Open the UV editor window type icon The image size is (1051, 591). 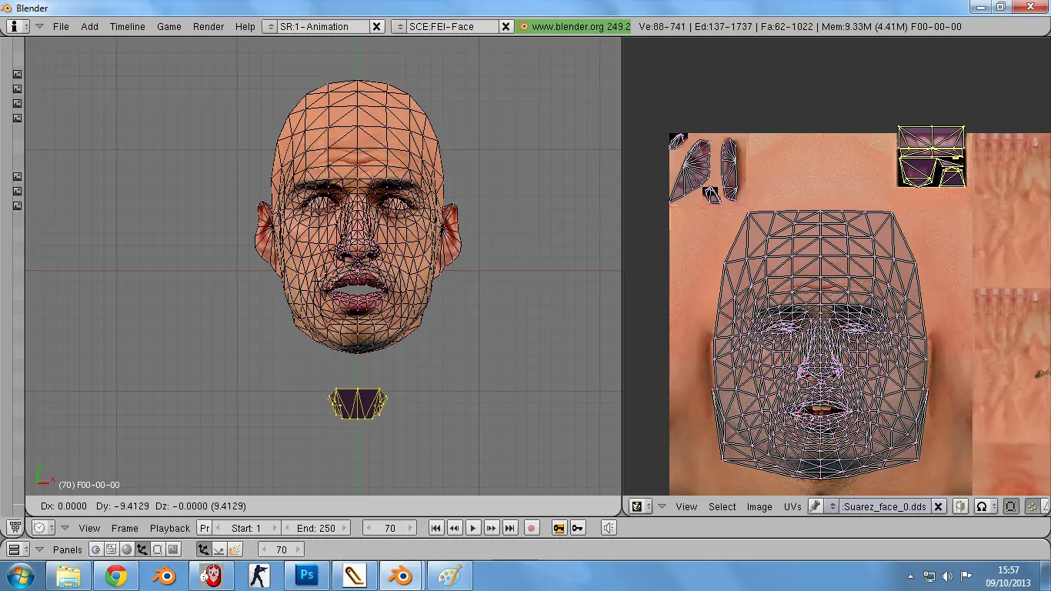[640, 506]
